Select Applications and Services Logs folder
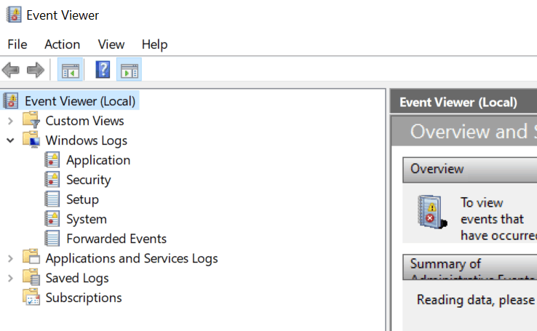Image resolution: width=537 pixels, height=331 pixels. coord(132,259)
